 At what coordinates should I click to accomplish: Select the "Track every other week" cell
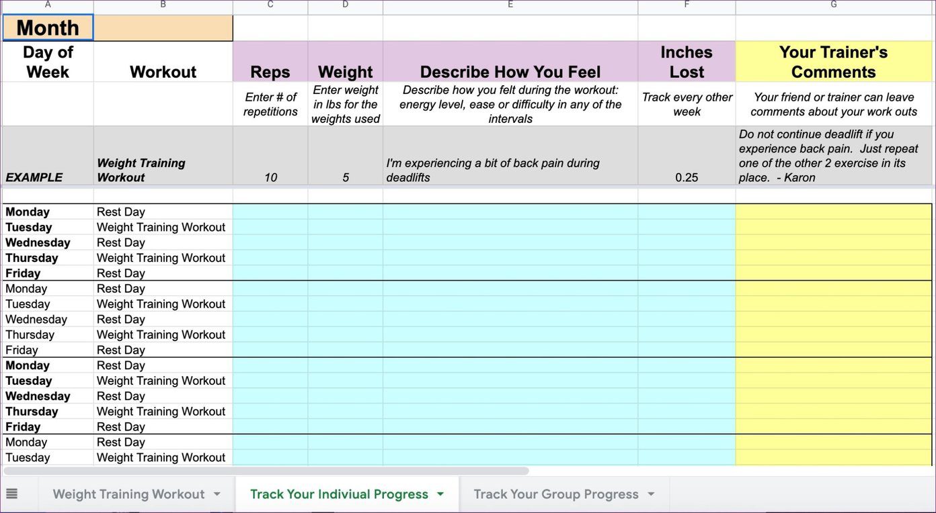pos(687,104)
